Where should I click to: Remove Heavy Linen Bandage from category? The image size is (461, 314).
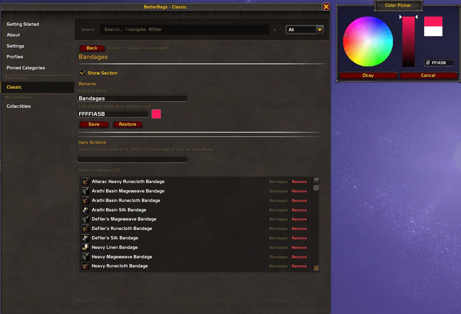click(299, 248)
